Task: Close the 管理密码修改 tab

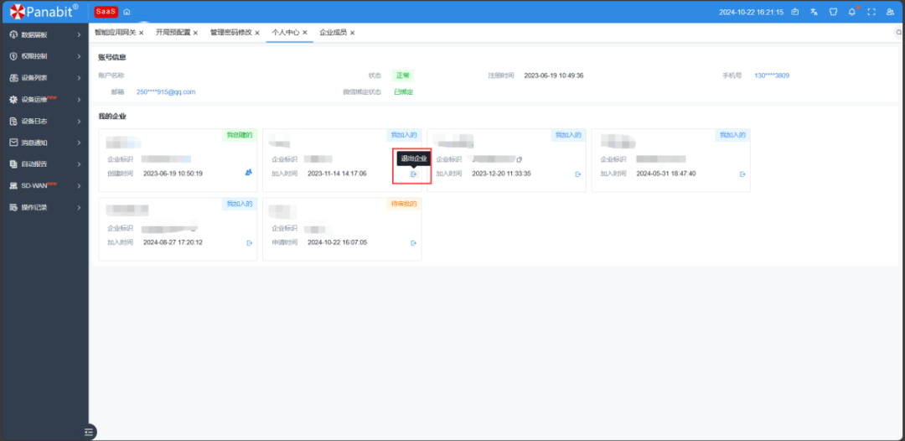Action: coord(257,33)
